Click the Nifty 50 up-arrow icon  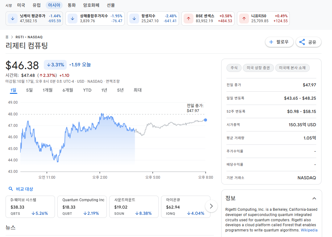click(x=244, y=19)
